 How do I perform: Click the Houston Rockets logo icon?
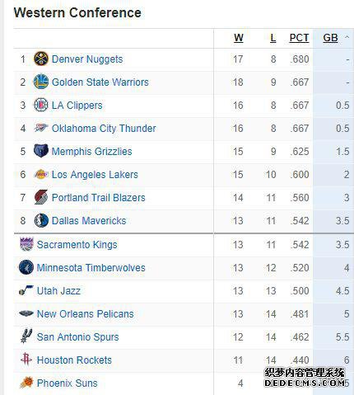pyautogui.click(x=26, y=359)
